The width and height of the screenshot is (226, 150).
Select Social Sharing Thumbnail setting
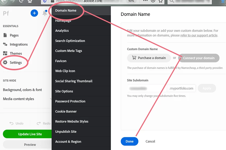(81, 81)
